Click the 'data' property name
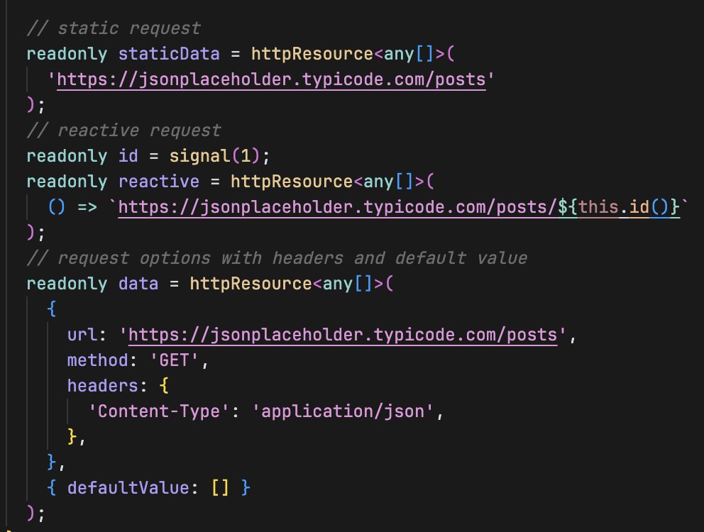704x532 pixels. point(138,284)
